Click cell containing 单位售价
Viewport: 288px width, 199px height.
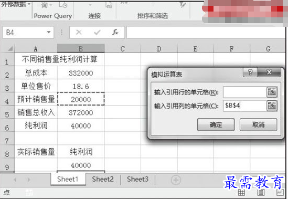[36, 86]
